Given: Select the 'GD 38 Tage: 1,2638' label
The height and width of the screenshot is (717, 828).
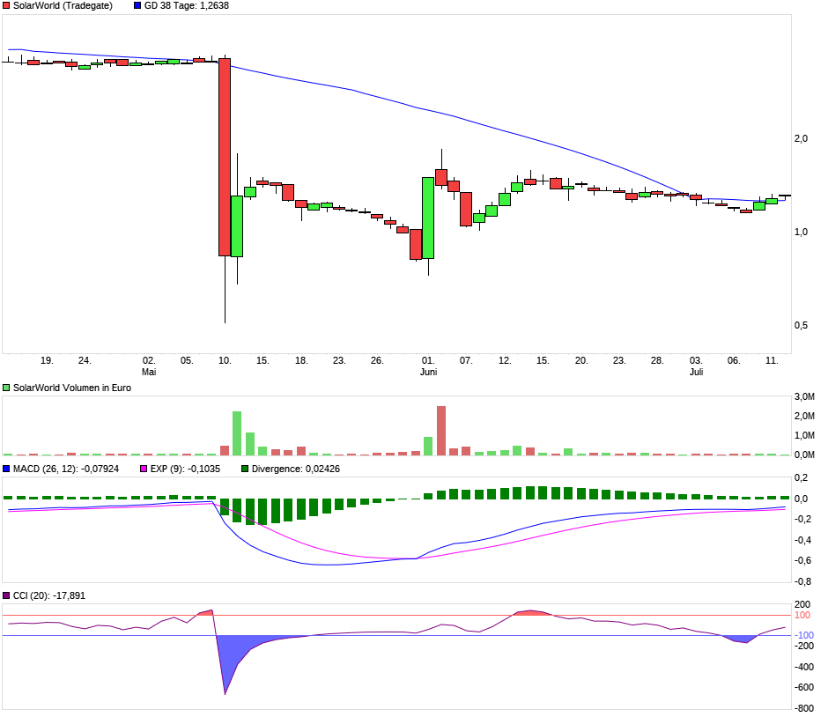Looking at the screenshot, I should click(x=187, y=6).
